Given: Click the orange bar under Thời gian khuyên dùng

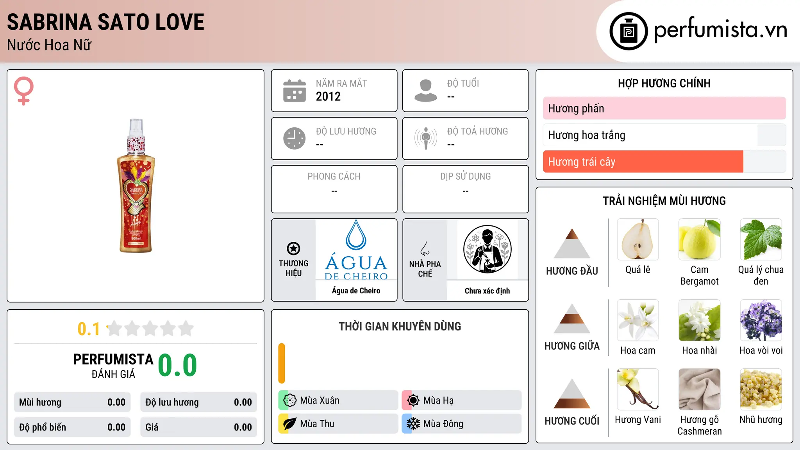Looking at the screenshot, I should [282, 363].
